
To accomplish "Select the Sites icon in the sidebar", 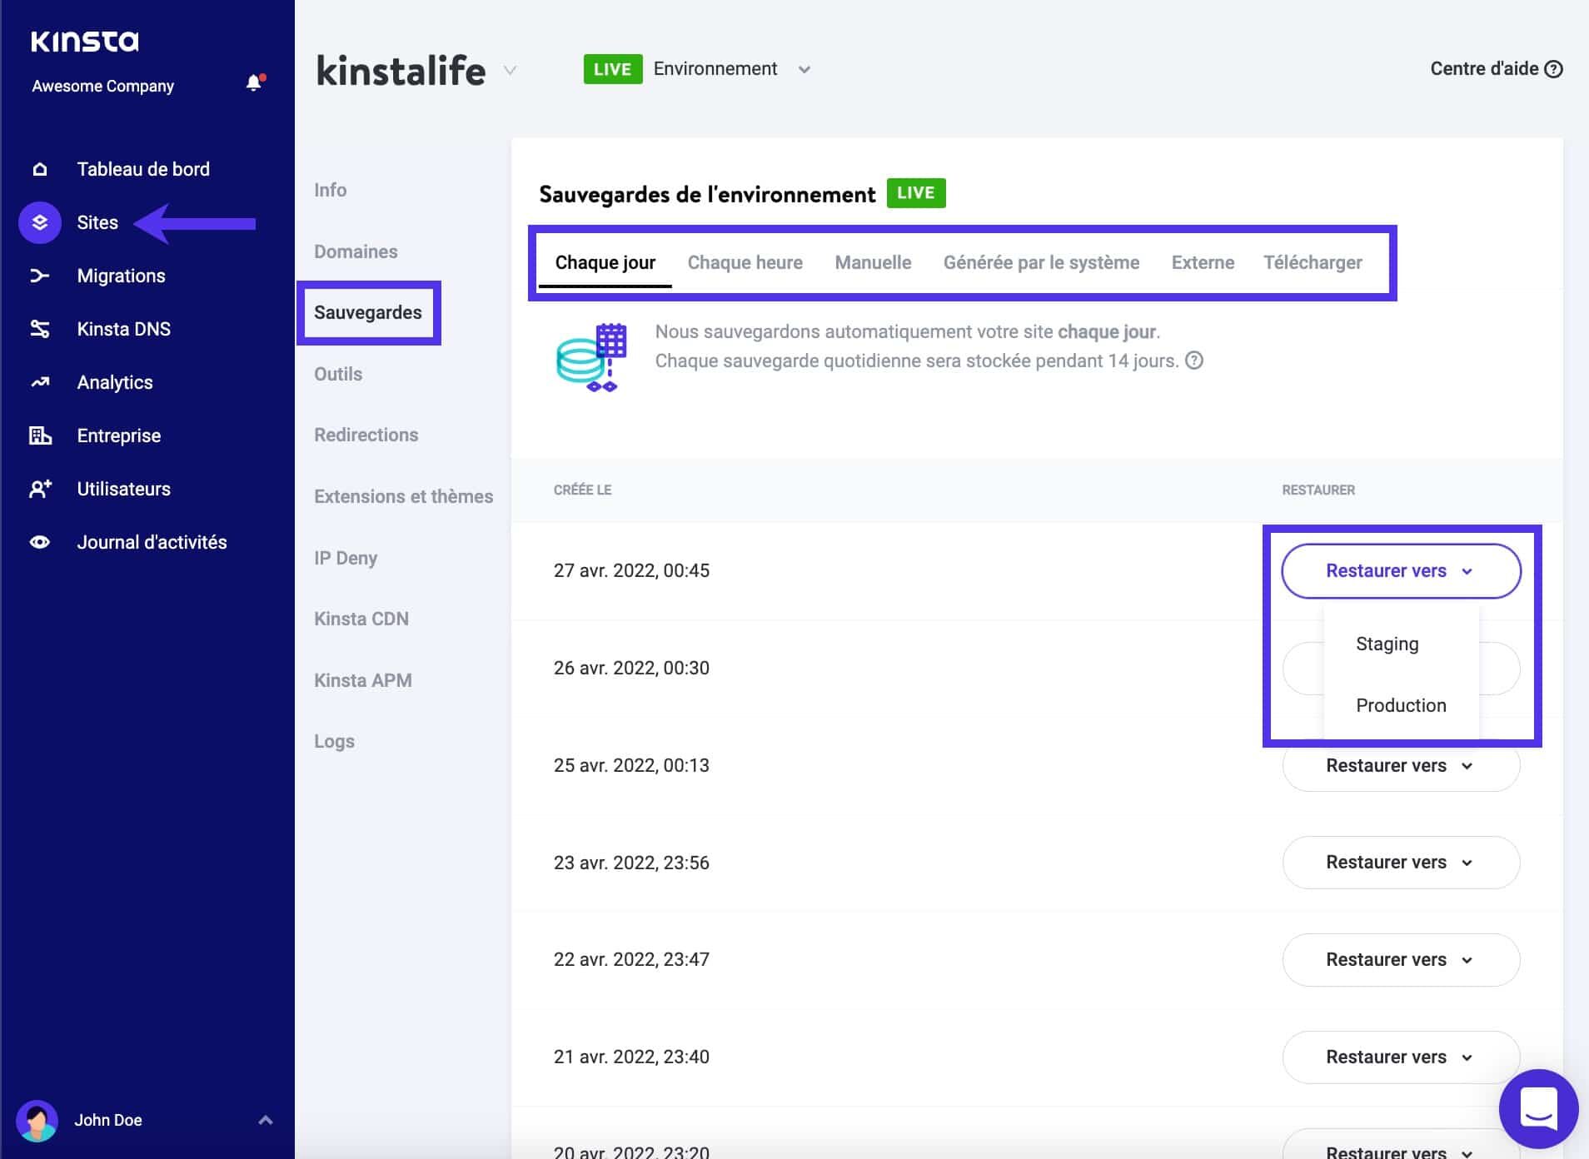I will pyautogui.click(x=39, y=222).
